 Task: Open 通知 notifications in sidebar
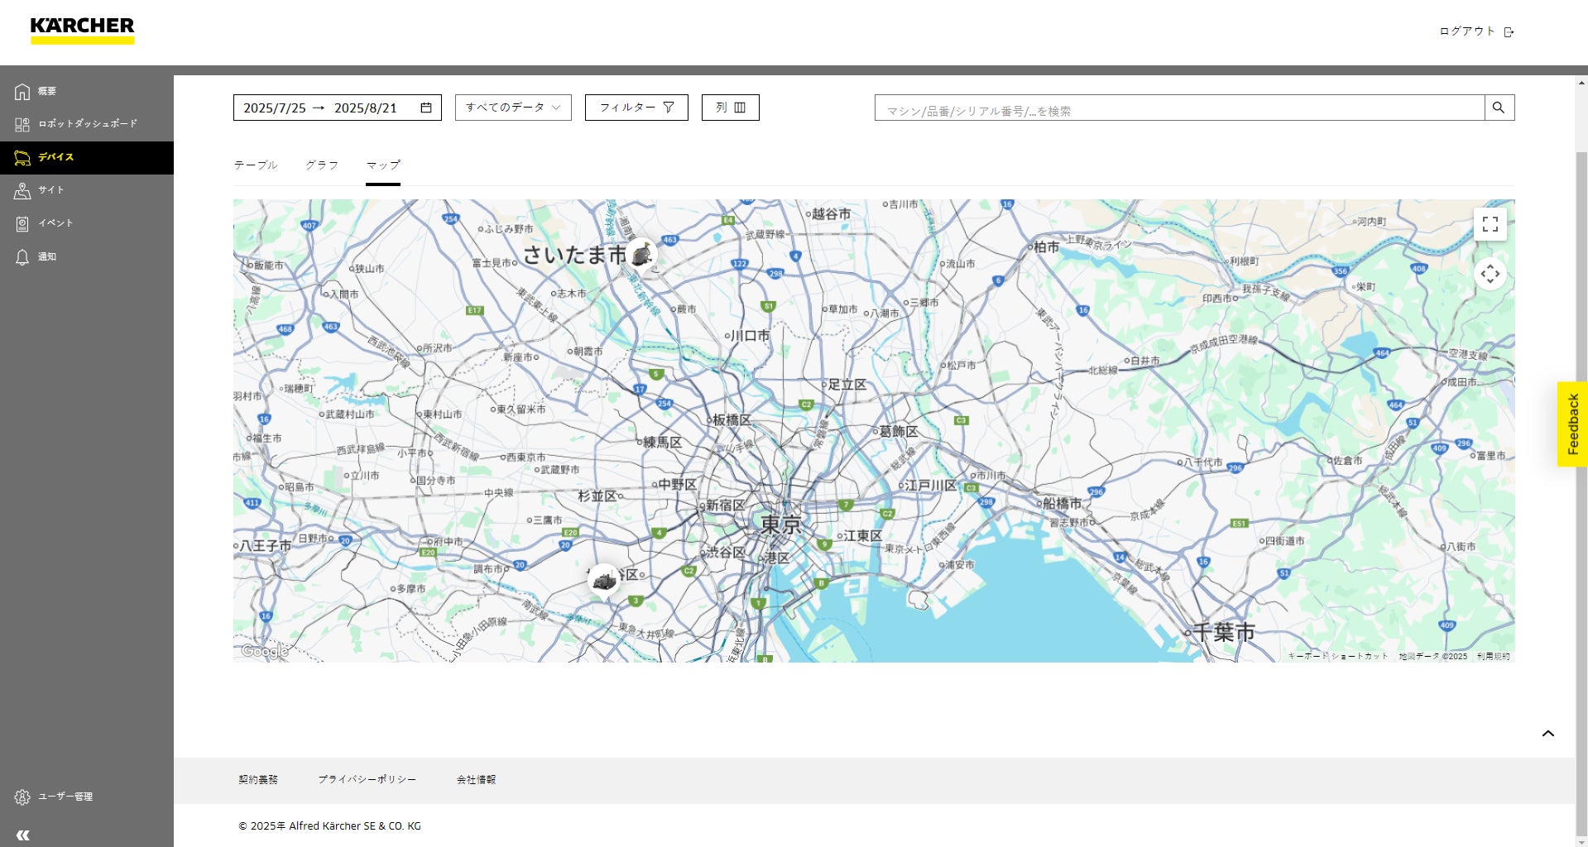pos(47,256)
